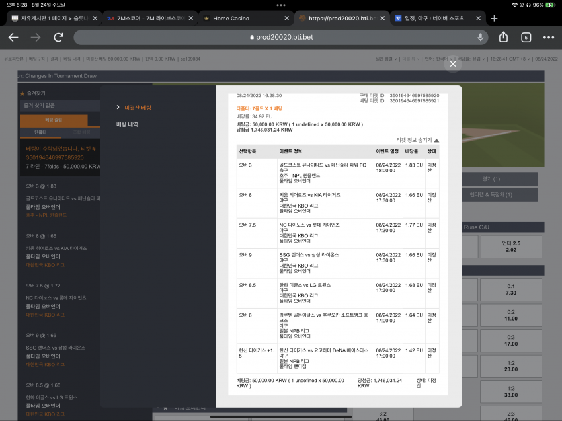Open the browser three-dot menu
Viewport: 562px width, 421px height.
(548, 37)
